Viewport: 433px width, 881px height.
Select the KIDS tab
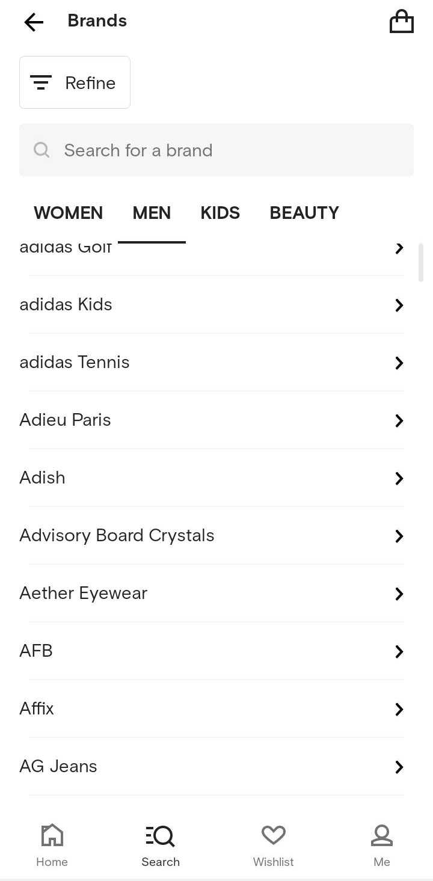(x=220, y=213)
